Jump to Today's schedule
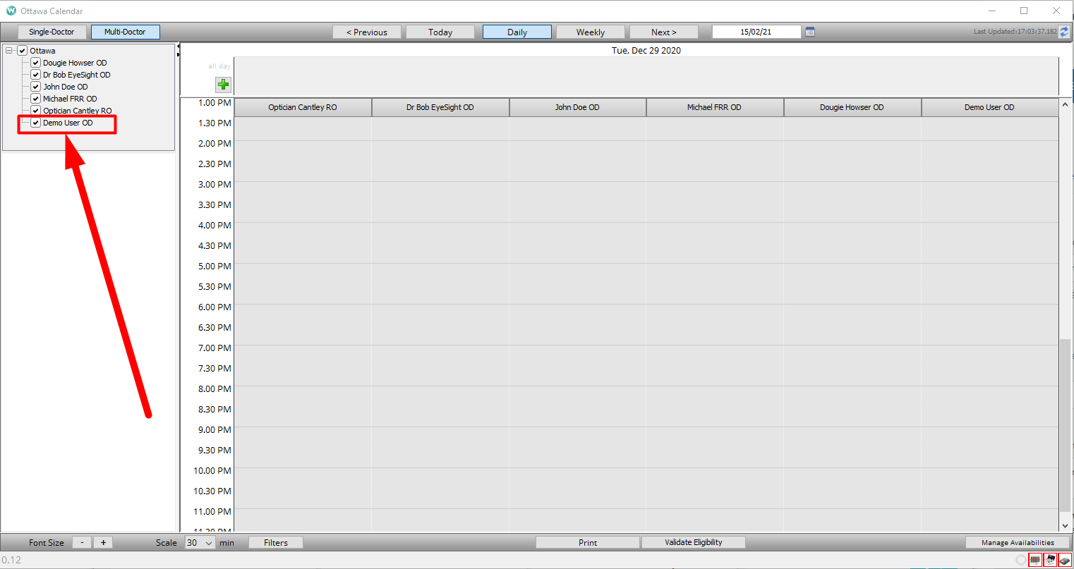 pos(440,31)
